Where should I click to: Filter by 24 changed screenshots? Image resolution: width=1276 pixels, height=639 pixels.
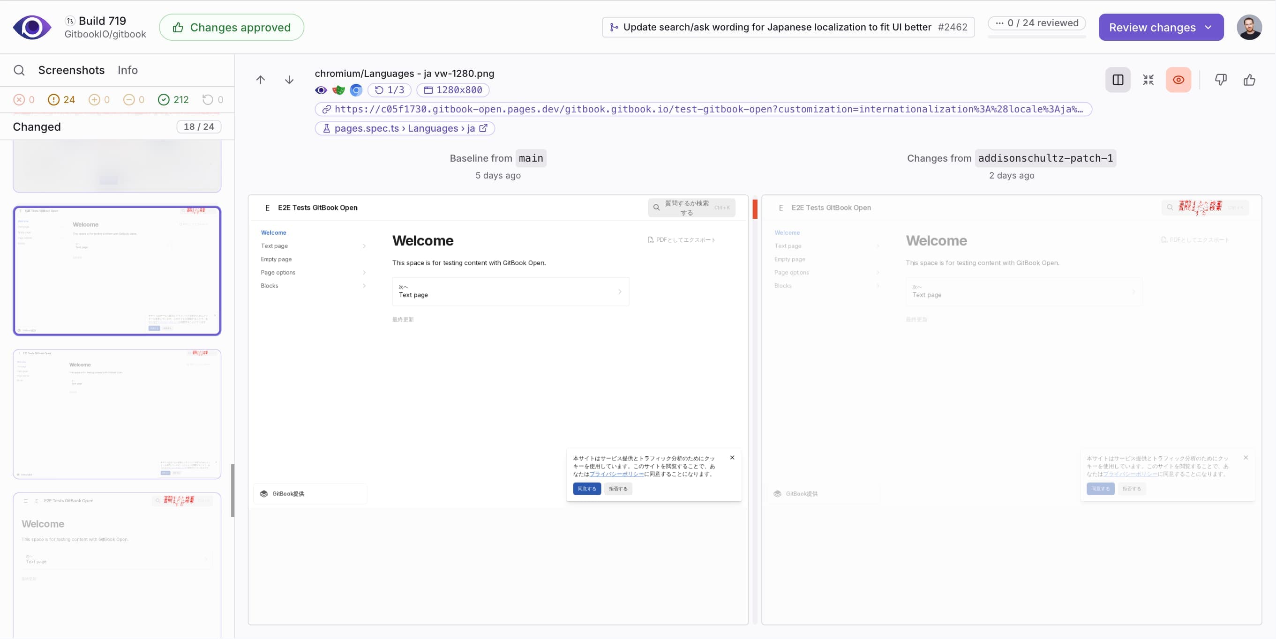click(x=61, y=99)
